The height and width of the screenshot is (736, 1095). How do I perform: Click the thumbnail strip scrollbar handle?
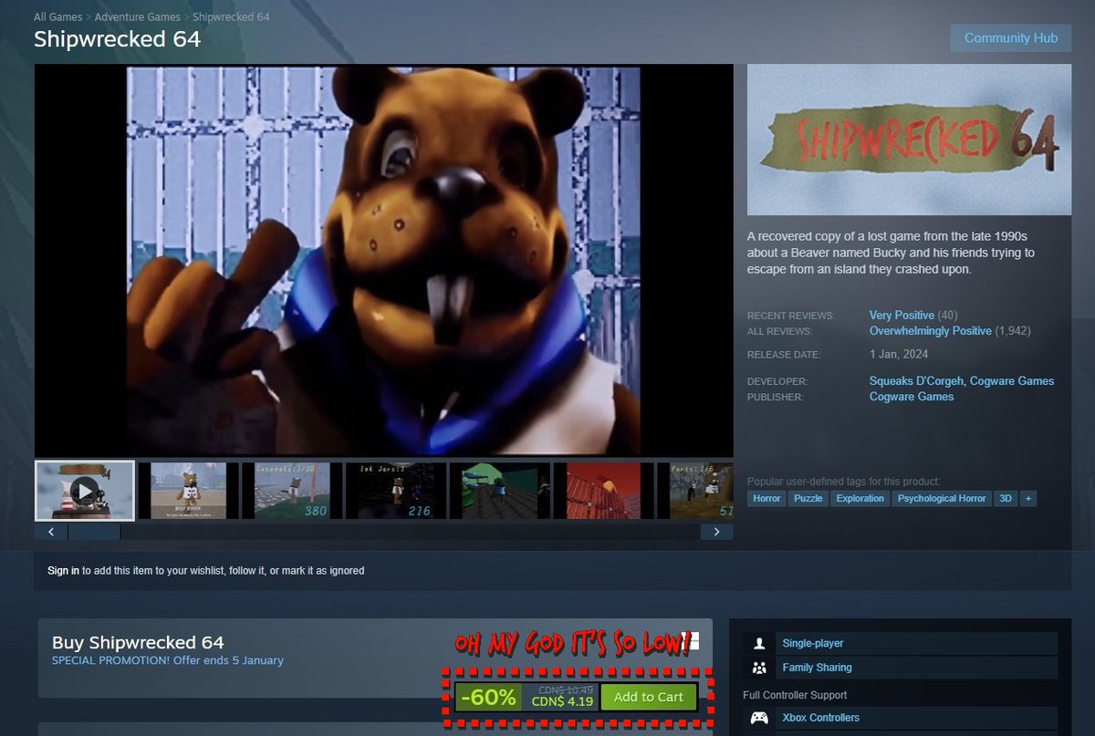[94, 532]
